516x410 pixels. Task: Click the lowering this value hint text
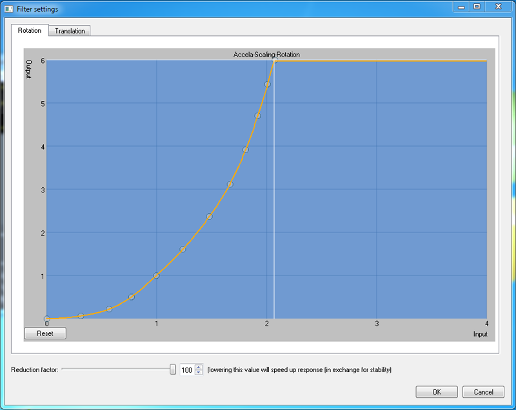(x=299, y=369)
